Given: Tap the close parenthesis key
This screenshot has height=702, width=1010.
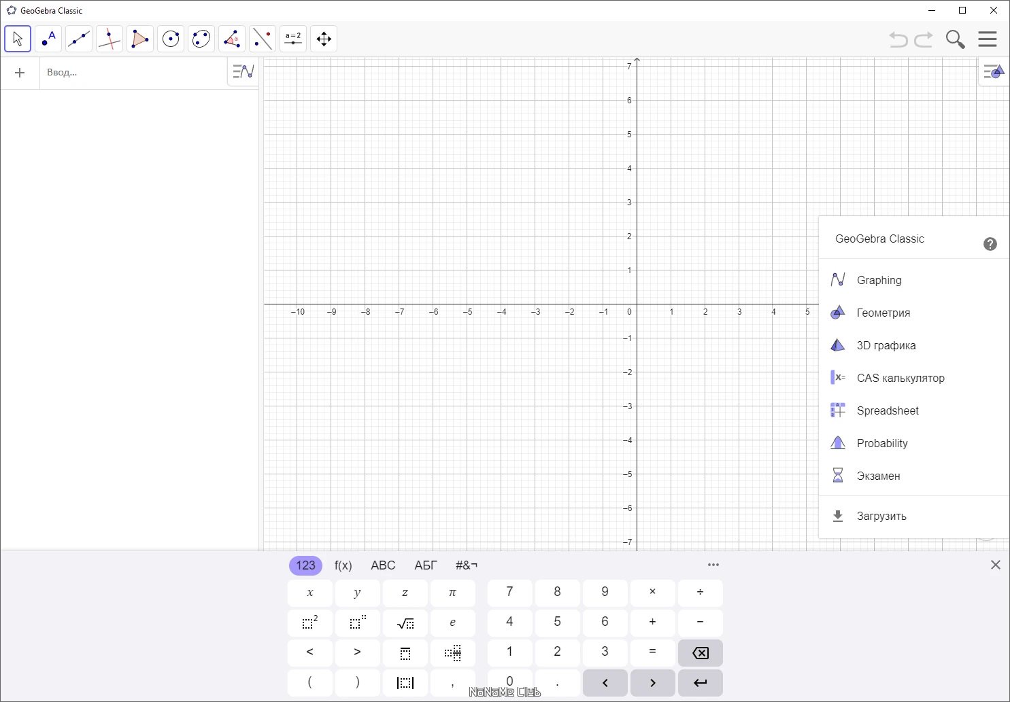Looking at the screenshot, I should (358, 682).
